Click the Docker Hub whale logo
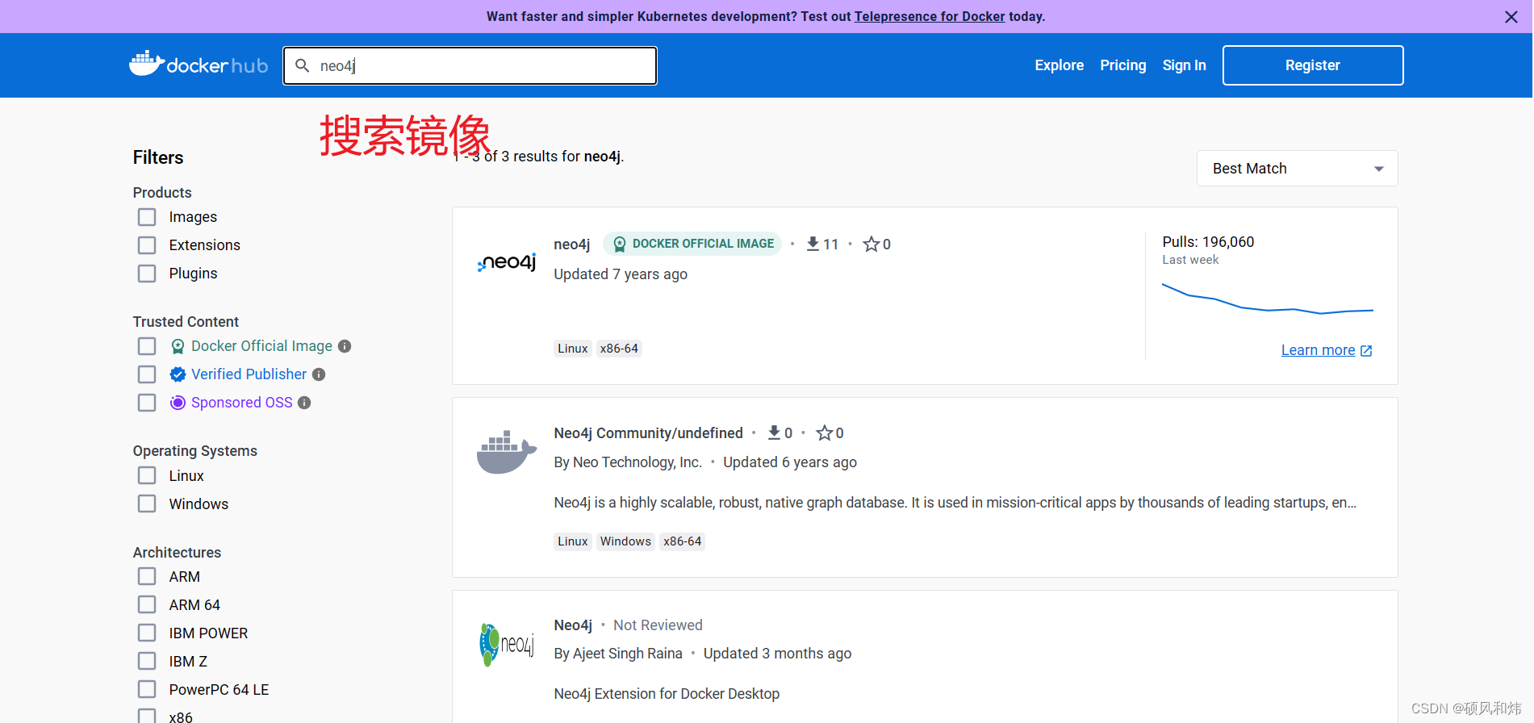 coord(199,65)
